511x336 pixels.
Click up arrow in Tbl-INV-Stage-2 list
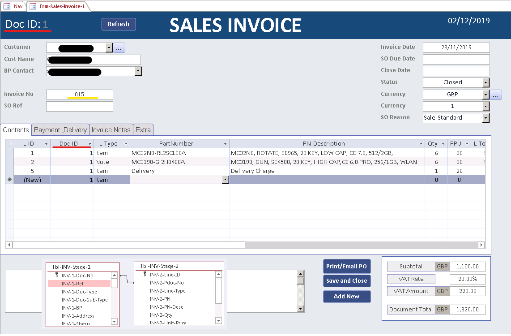[219, 275]
